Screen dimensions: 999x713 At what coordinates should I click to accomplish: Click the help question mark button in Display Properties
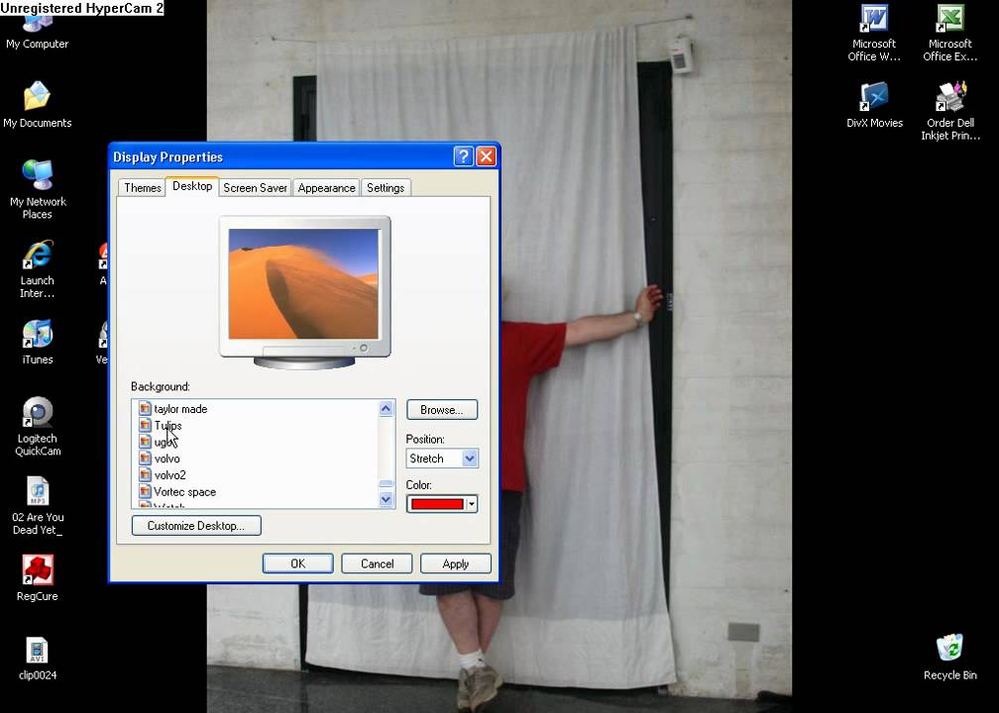click(463, 156)
